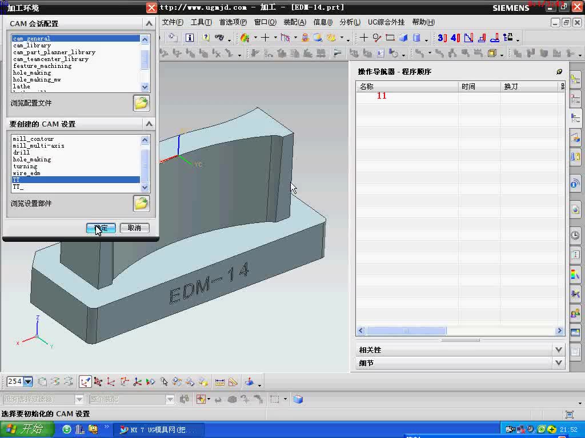
Task: Open the 窗口(O) menu
Action: [x=265, y=22]
